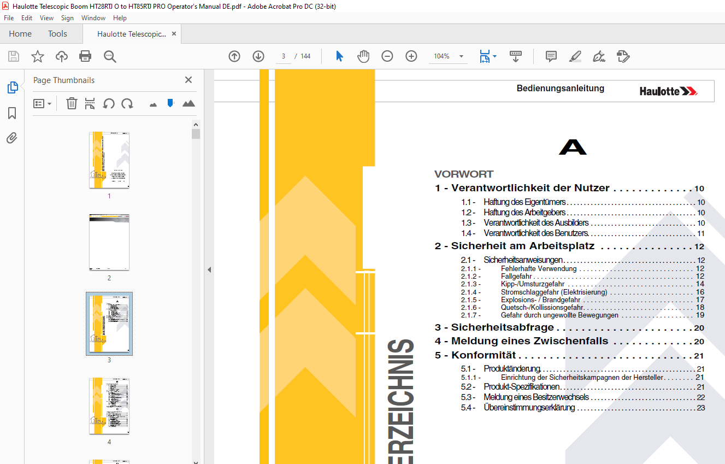Enlarge thumbnails with large mountain icon

coord(188,103)
